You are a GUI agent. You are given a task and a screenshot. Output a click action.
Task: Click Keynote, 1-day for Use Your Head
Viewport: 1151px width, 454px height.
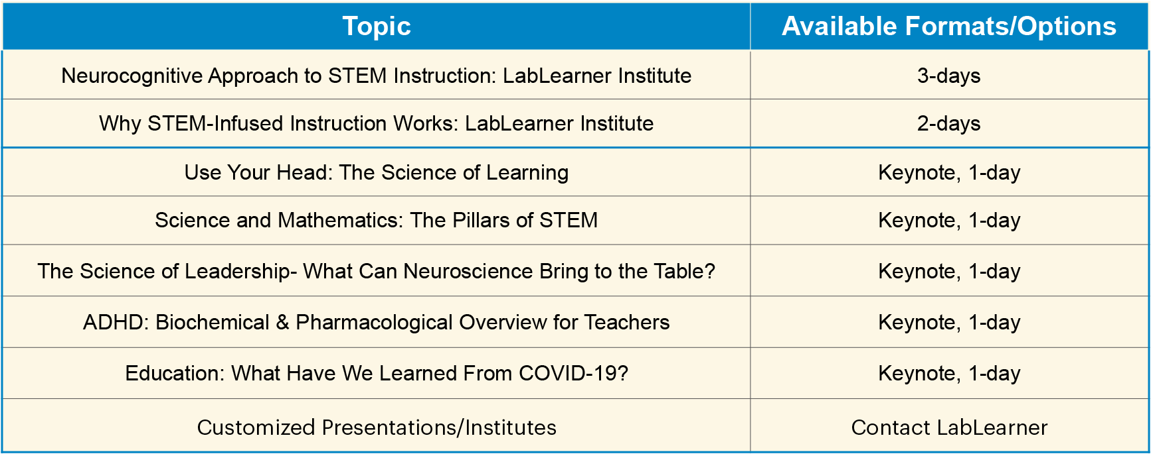[x=949, y=172]
